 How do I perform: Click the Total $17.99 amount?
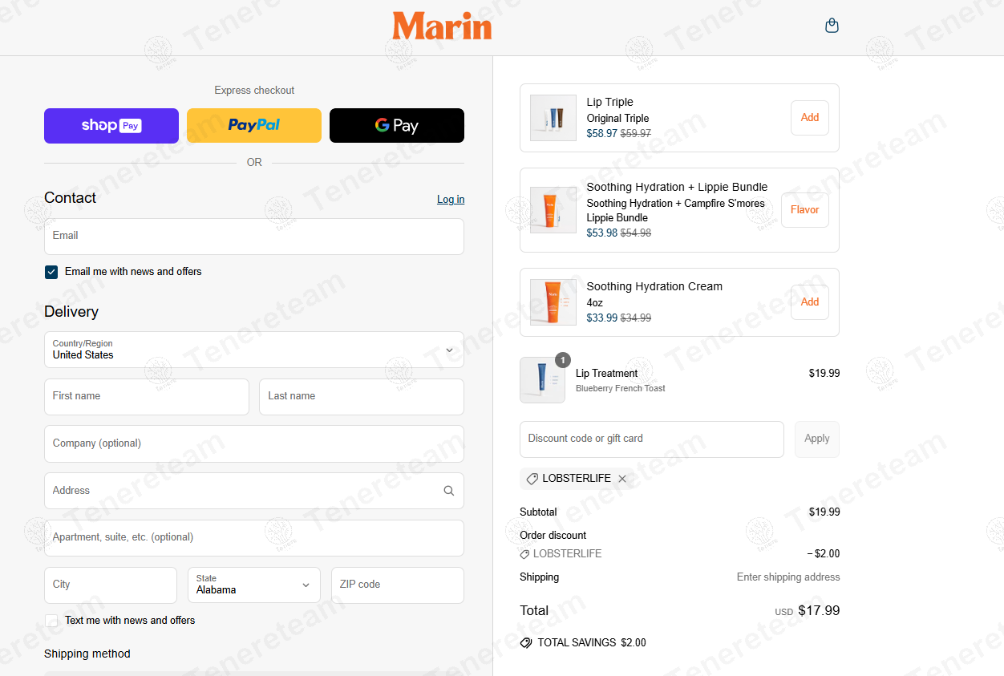click(819, 611)
